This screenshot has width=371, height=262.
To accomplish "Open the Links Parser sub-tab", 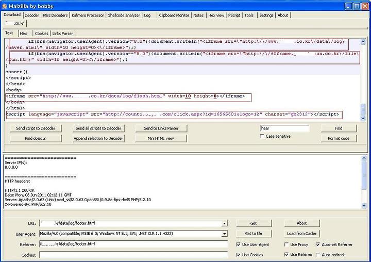I will point(62,34).
